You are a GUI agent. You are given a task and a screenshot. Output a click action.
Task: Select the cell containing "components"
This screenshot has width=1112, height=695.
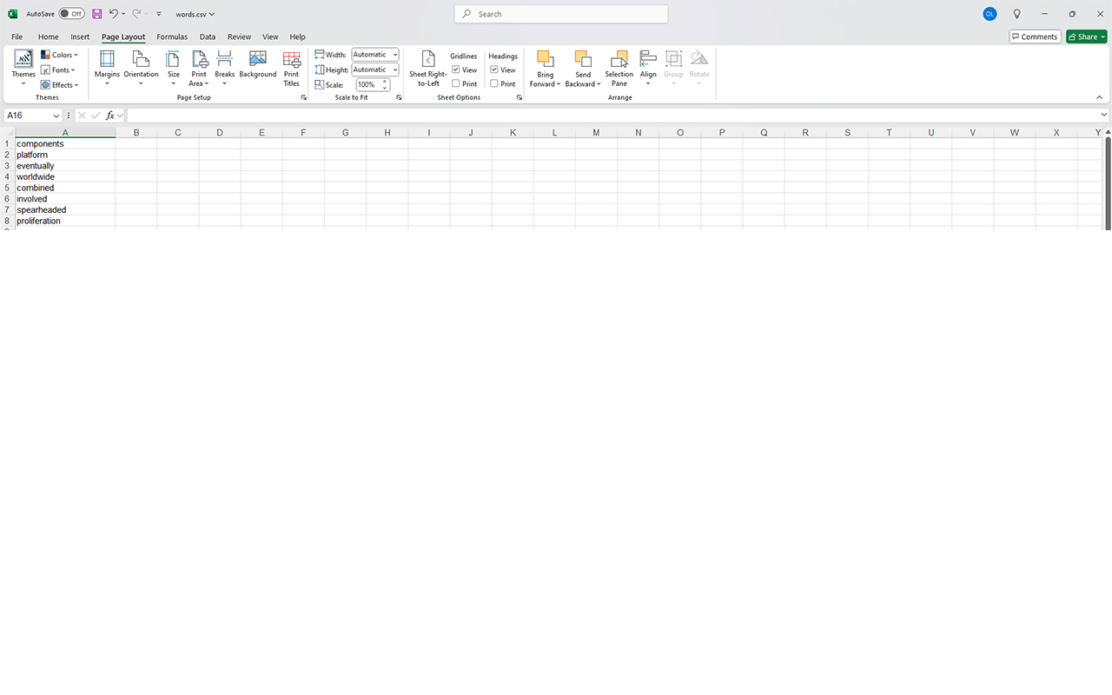point(65,143)
